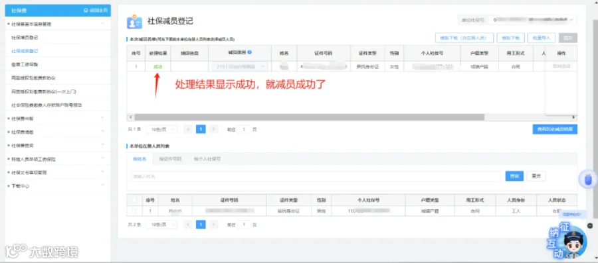Click page 1 button in lower pagination
The width and height of the screenshot is (598, 263).
201,225
